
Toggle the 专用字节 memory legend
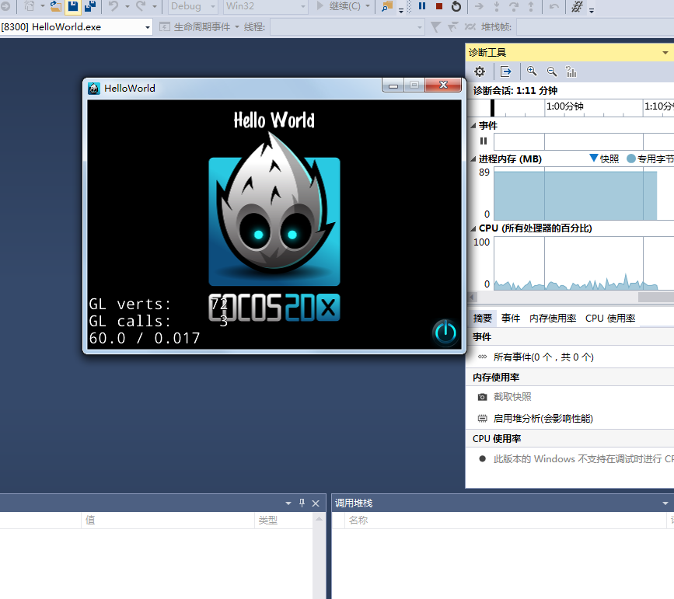click(x=651, y=158)
